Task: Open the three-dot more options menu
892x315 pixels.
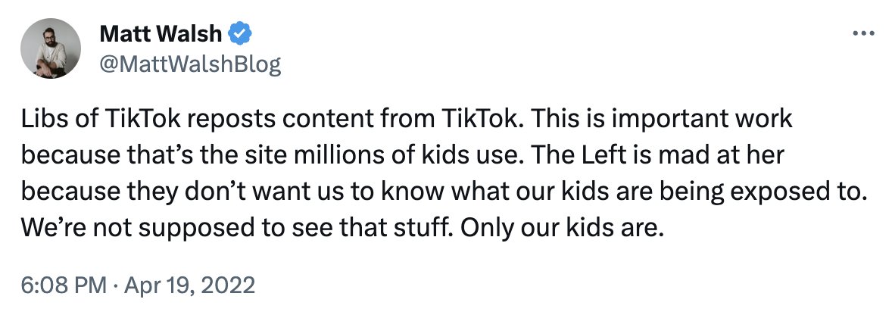Action: [863, 34]
